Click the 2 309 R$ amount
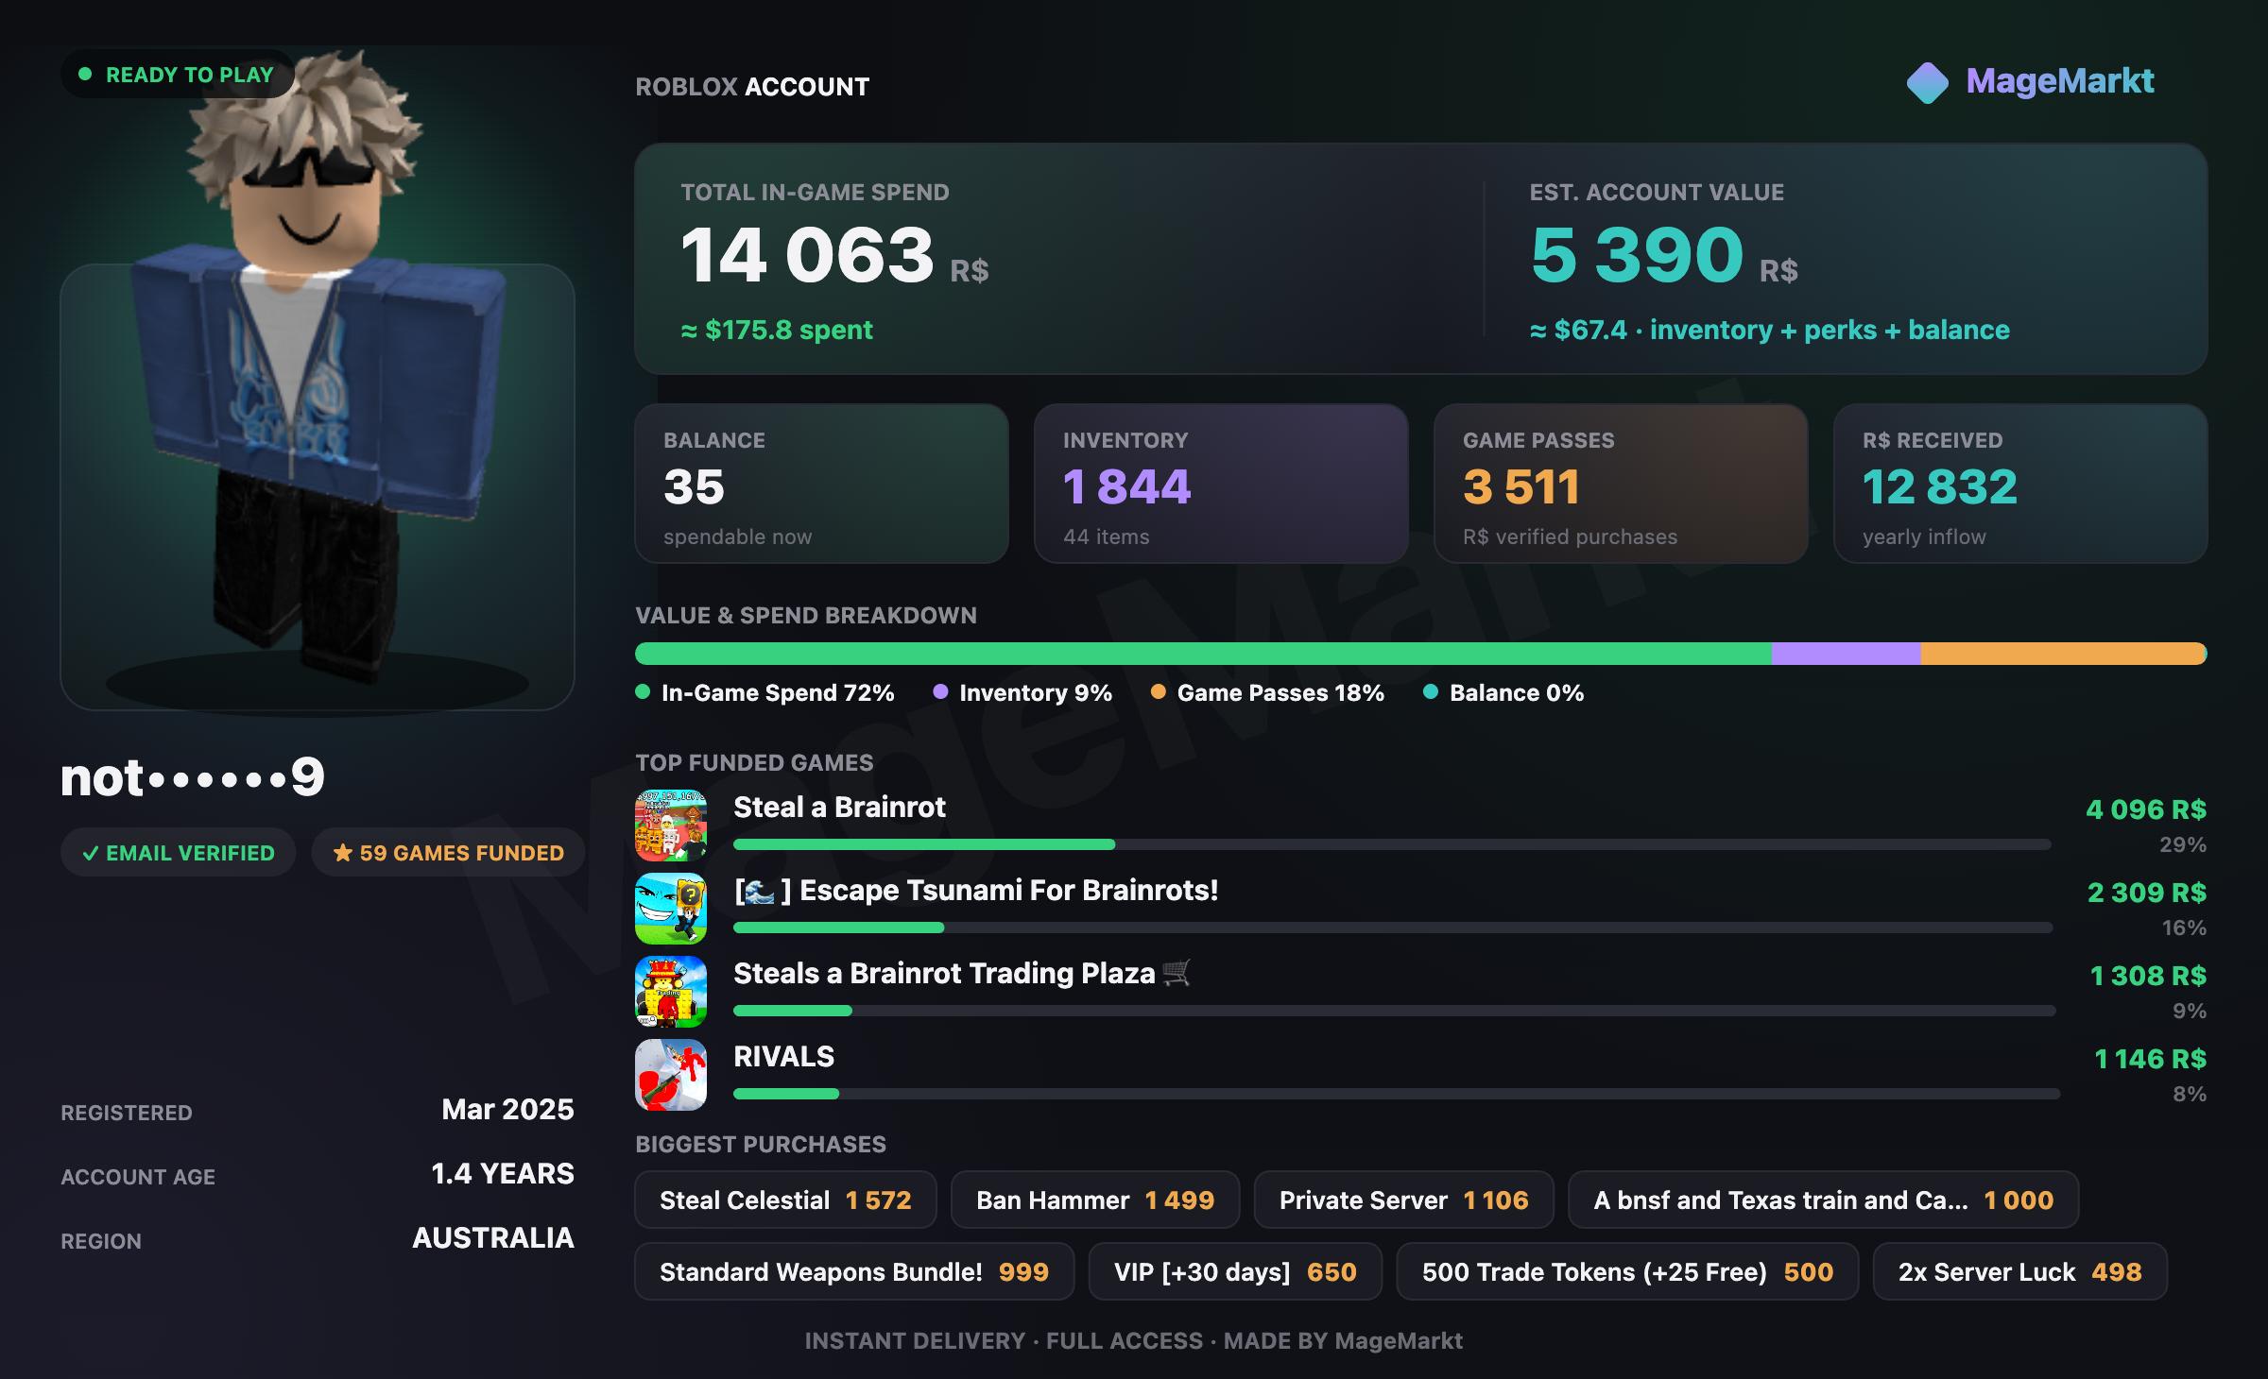The height and width of the screenshot is (1379, 2268). click(2147, 893)
